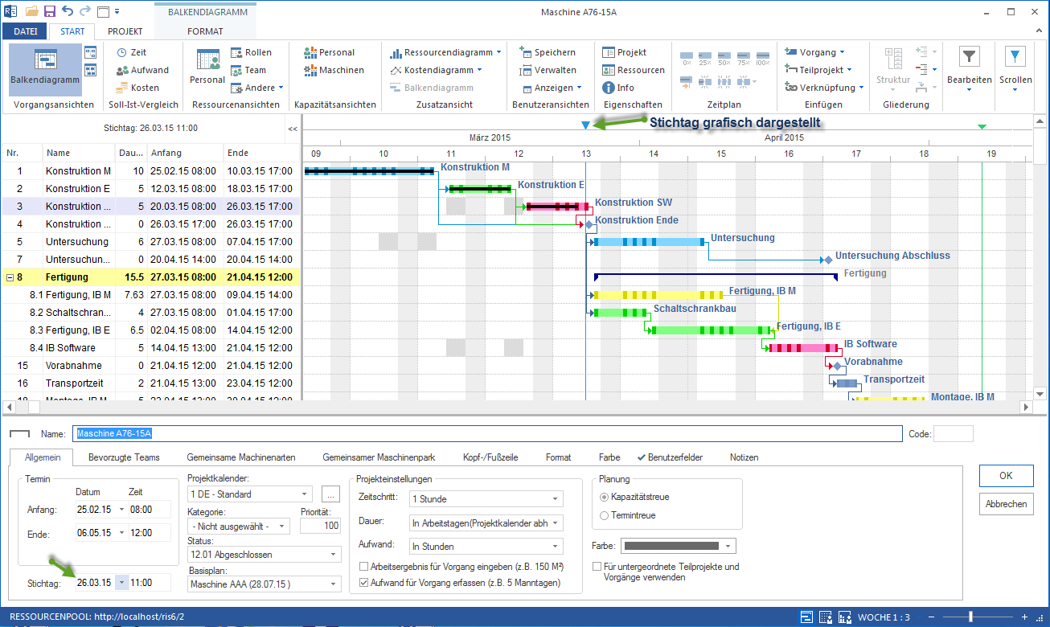This screenshot has width=1050, height=627.
Task: Click Speichern in Benutzeransichten
Action: pyautogui.click(x=548, y=52)
